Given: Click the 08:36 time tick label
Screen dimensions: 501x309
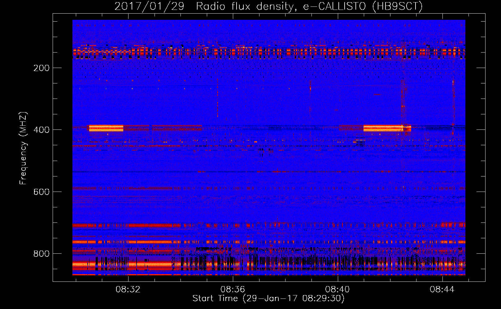Looking at the screenshot, I should pos(233,289).
